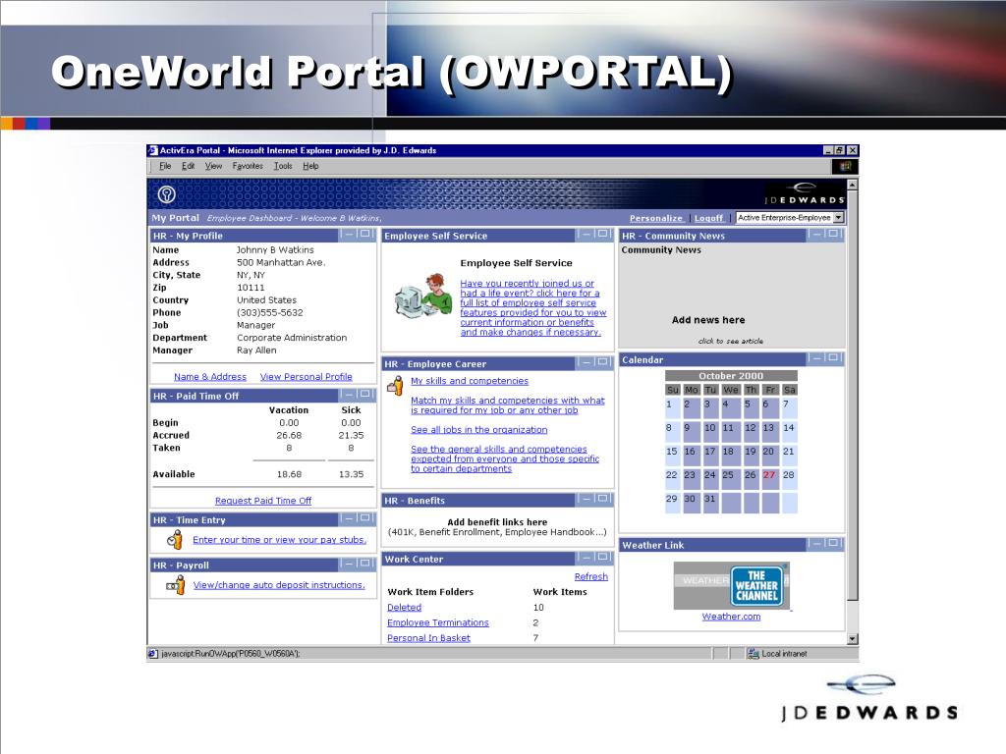Maximize the Work Center panel
1006x754 pixels.
click(x=602, y=558)
